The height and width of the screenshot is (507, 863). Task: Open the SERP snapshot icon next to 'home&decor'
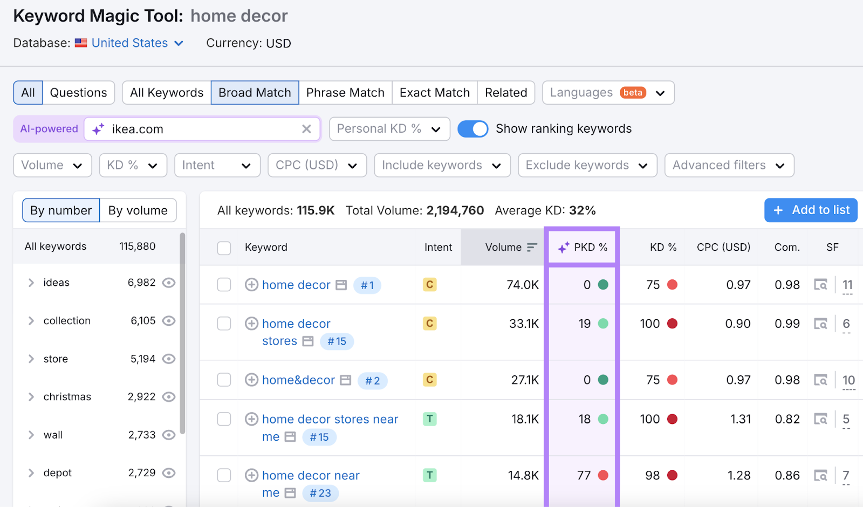pos(346,380)
